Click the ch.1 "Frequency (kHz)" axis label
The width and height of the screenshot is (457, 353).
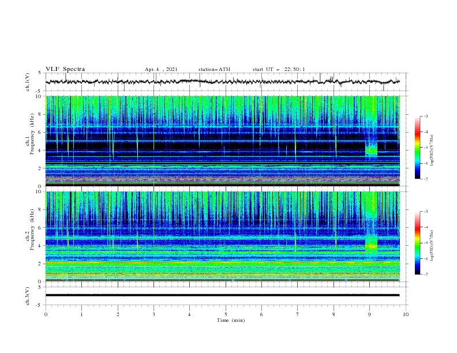click(x=32, y=134)
